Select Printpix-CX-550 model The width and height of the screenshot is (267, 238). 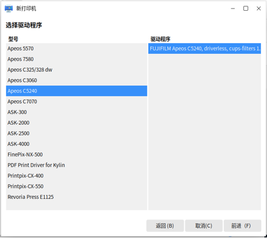(x=77, y=186)
